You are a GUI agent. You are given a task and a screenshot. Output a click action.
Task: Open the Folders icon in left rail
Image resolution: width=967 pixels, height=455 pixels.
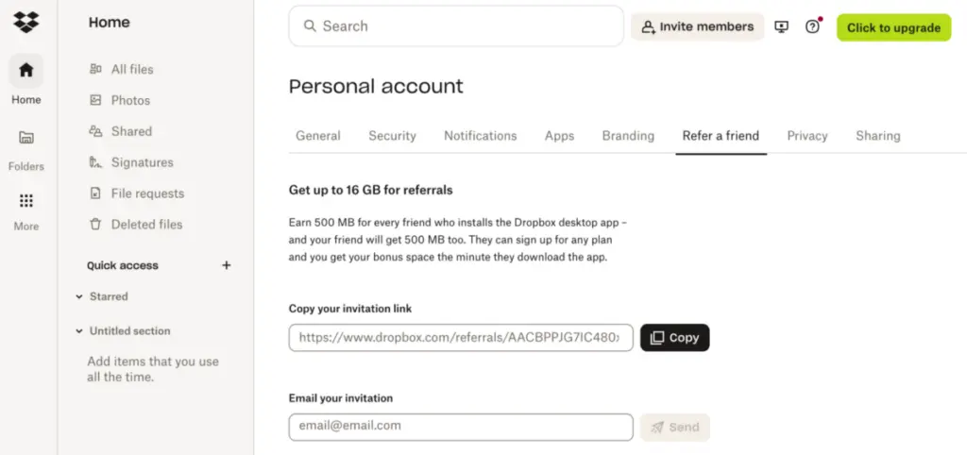coord(25,138)
